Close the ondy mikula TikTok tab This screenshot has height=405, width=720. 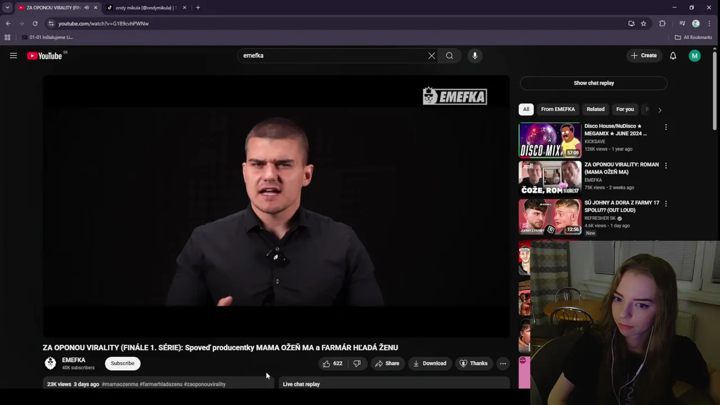pos(184,8)
